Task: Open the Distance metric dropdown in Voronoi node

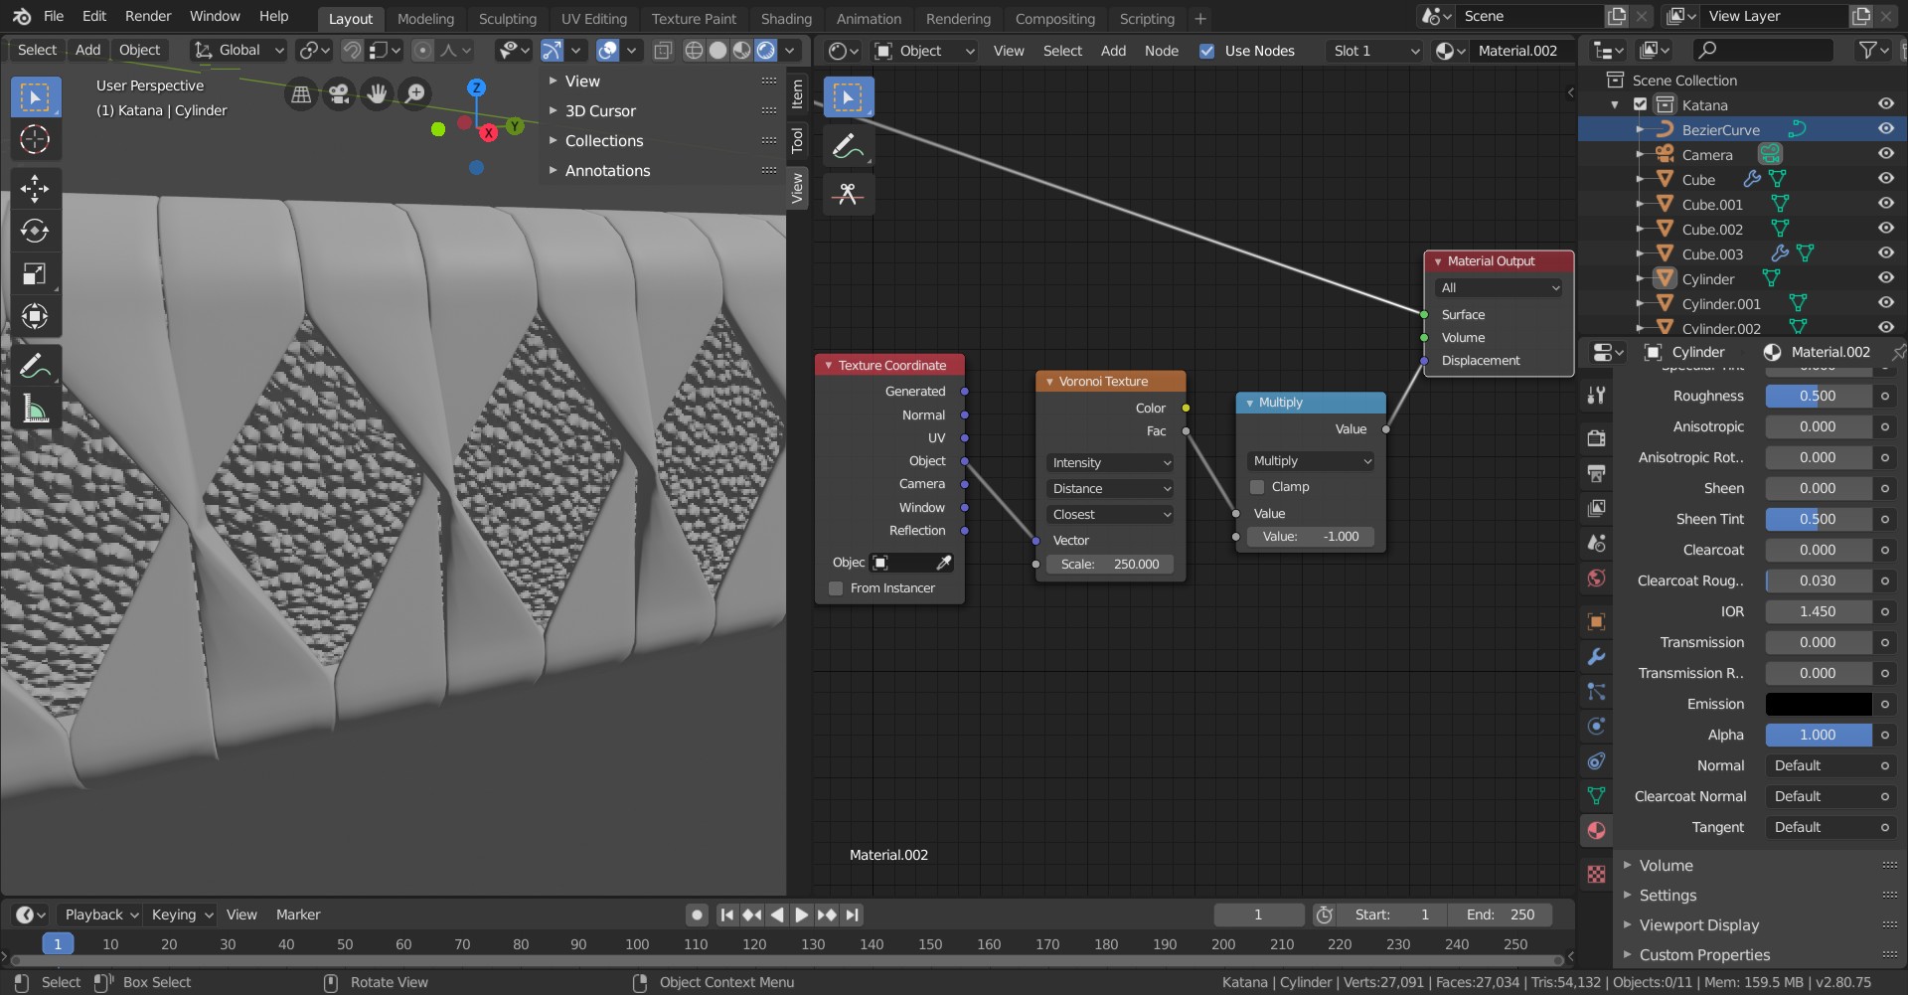Action: 1111,489
